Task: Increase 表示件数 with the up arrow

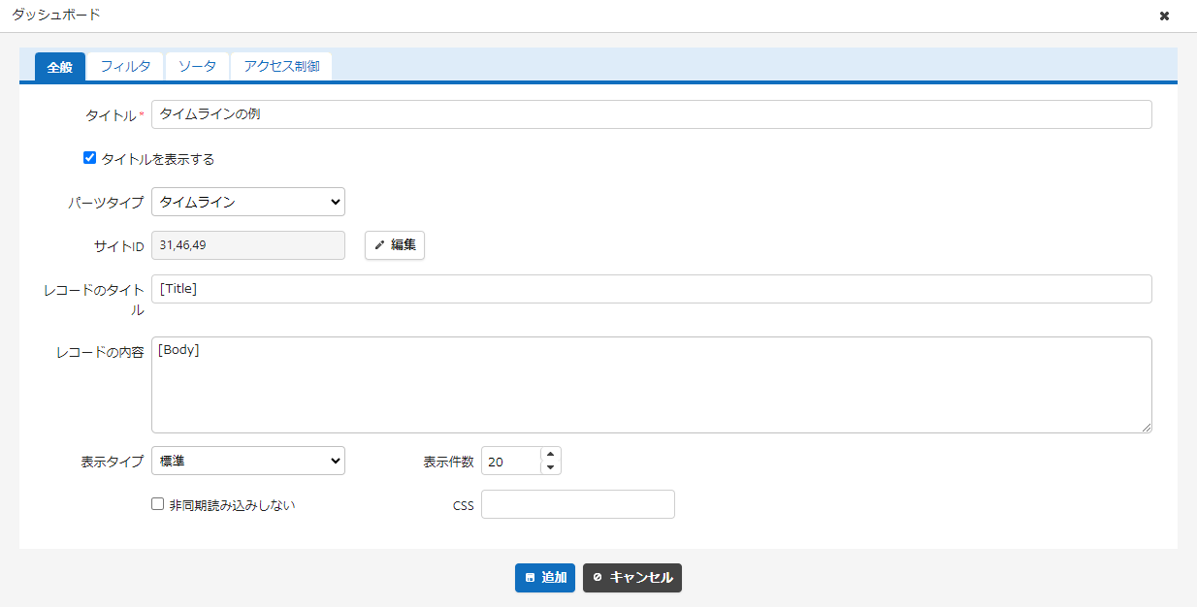Action: tap(550, 455)
